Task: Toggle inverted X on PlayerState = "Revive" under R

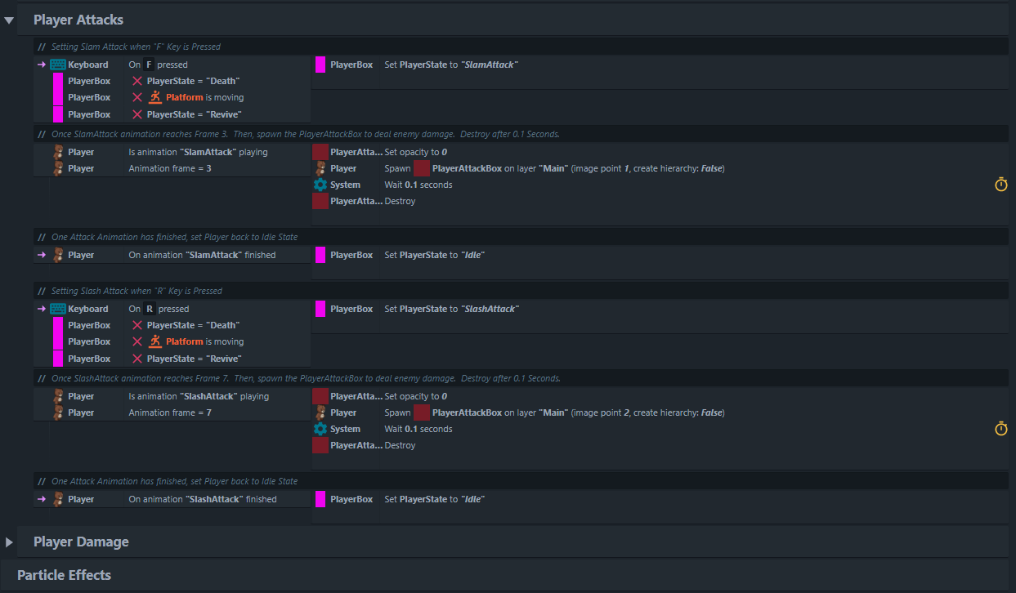Action: [137, 359]
